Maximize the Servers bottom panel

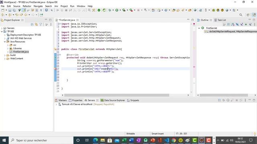click(x=254, y=100)
